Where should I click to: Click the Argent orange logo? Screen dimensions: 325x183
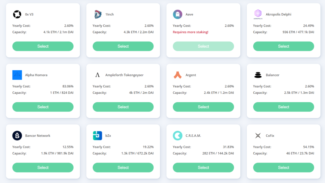click(x=178, y=75)
